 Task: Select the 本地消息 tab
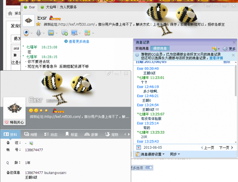pyautogui.click(x=142, y=49)
